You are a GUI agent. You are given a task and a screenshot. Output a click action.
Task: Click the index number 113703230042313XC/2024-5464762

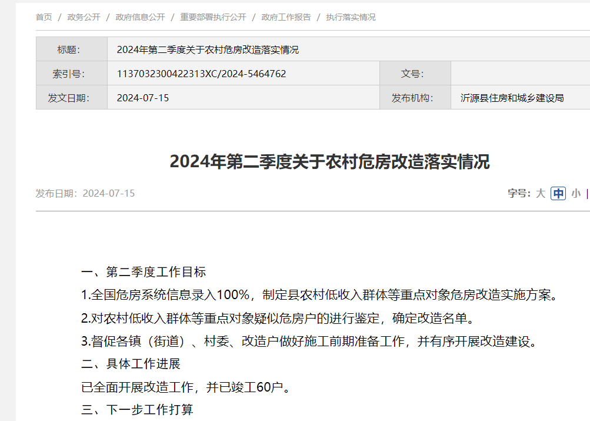(x=201, y=74)
